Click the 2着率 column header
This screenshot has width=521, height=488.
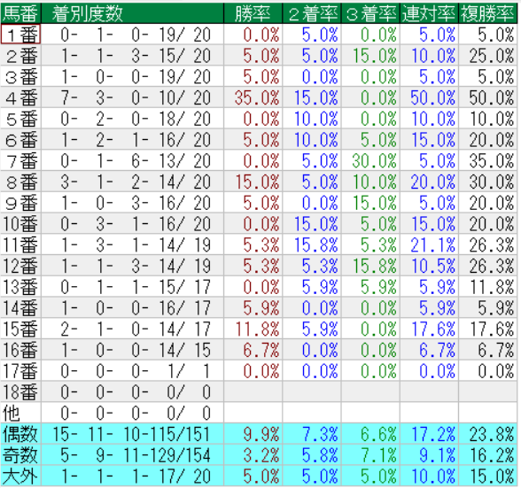312,13
